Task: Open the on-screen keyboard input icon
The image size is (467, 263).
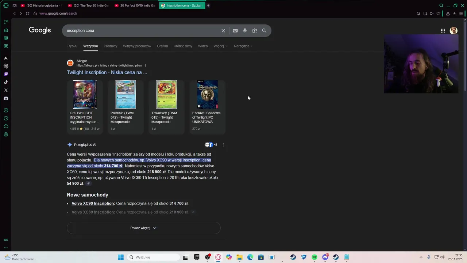Action: click(x=235, y=31)
